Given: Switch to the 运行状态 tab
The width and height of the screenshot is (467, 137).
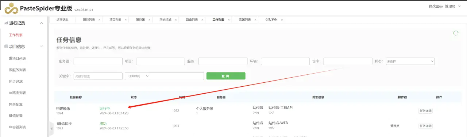Looking at the screenshot, I should tap(62, 20).
